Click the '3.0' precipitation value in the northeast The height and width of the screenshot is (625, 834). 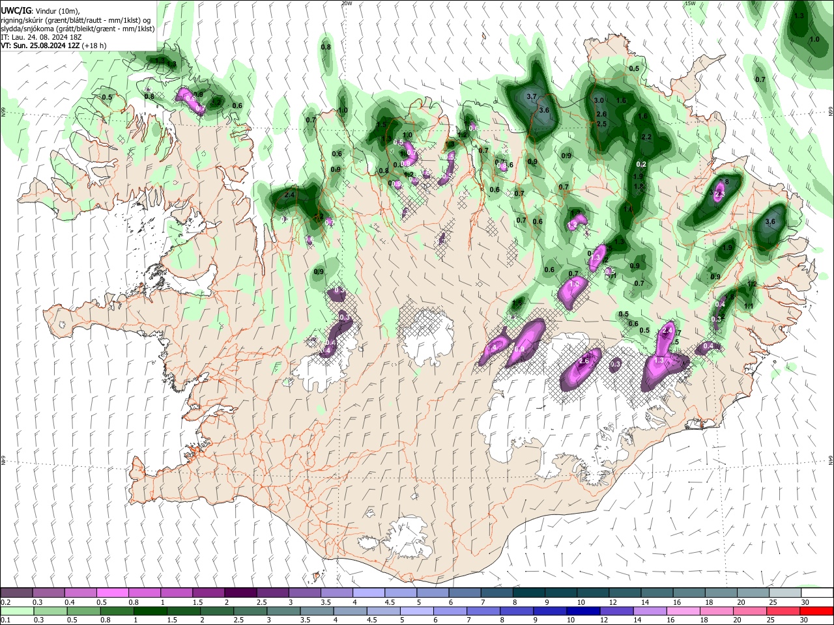(599, 100)
